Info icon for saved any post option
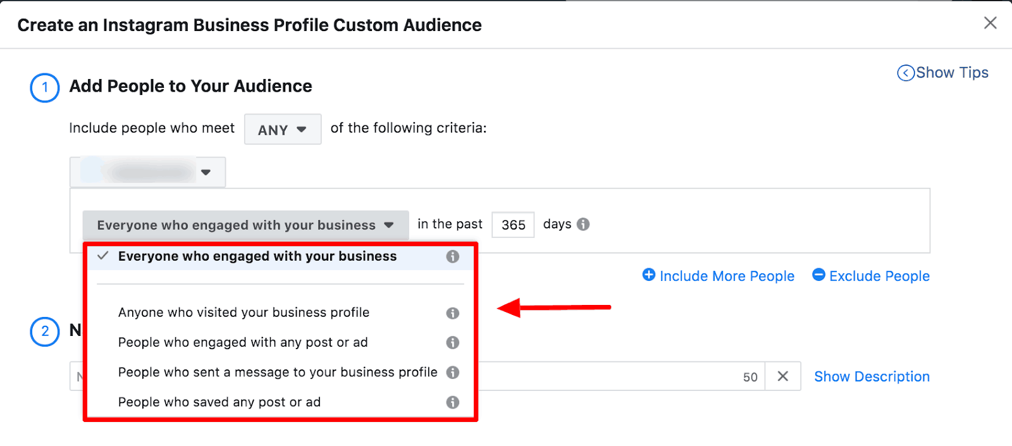The width and height of the screenshot is (1012, 446). point(452,402)
